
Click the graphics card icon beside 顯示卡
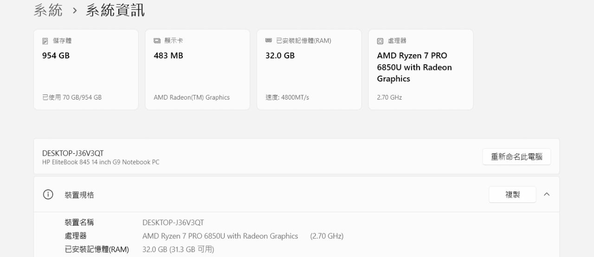(157, 41)
